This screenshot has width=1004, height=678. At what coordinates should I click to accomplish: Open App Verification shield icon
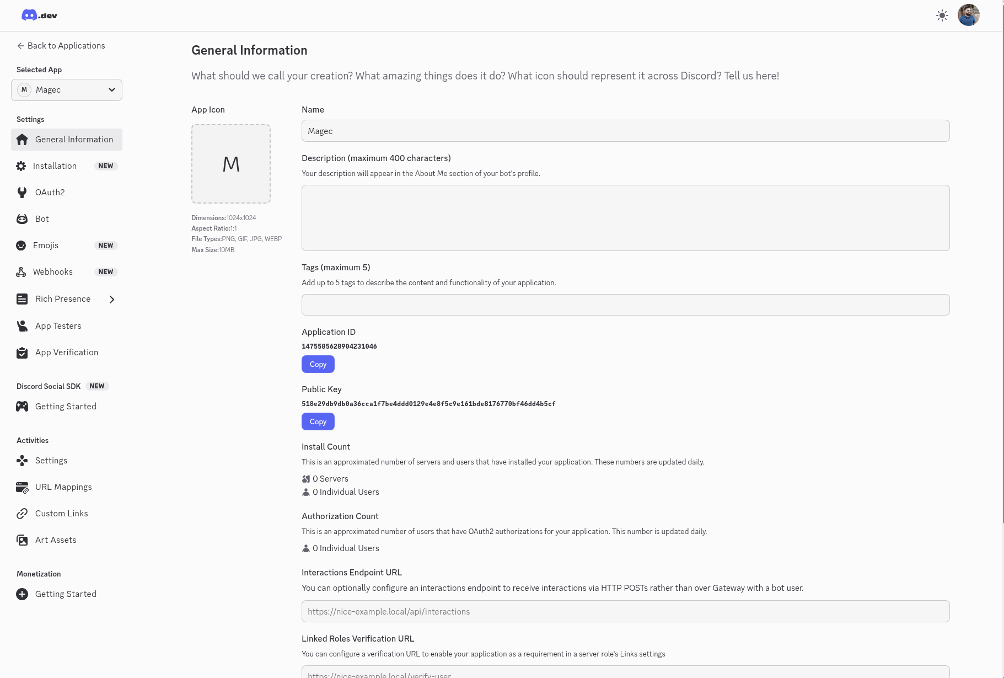coord(22,352)
